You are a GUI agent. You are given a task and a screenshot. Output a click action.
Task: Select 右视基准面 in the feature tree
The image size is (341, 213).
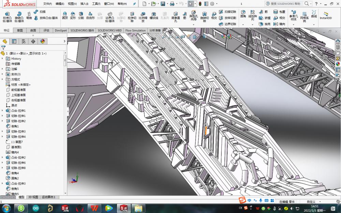(x=18, y=100)
